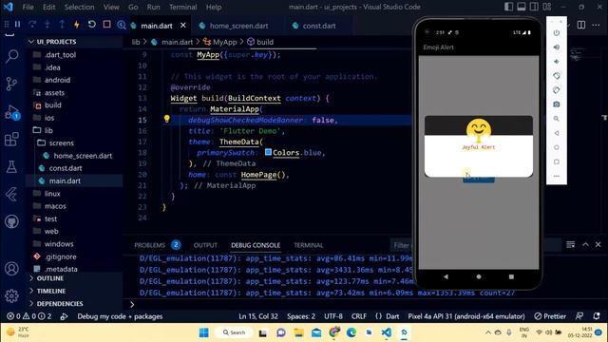The width and height of the screenshot is (608, 342).
Task: Toggle the secondary side bar layout icon
Action: click(x=534, y=7)
